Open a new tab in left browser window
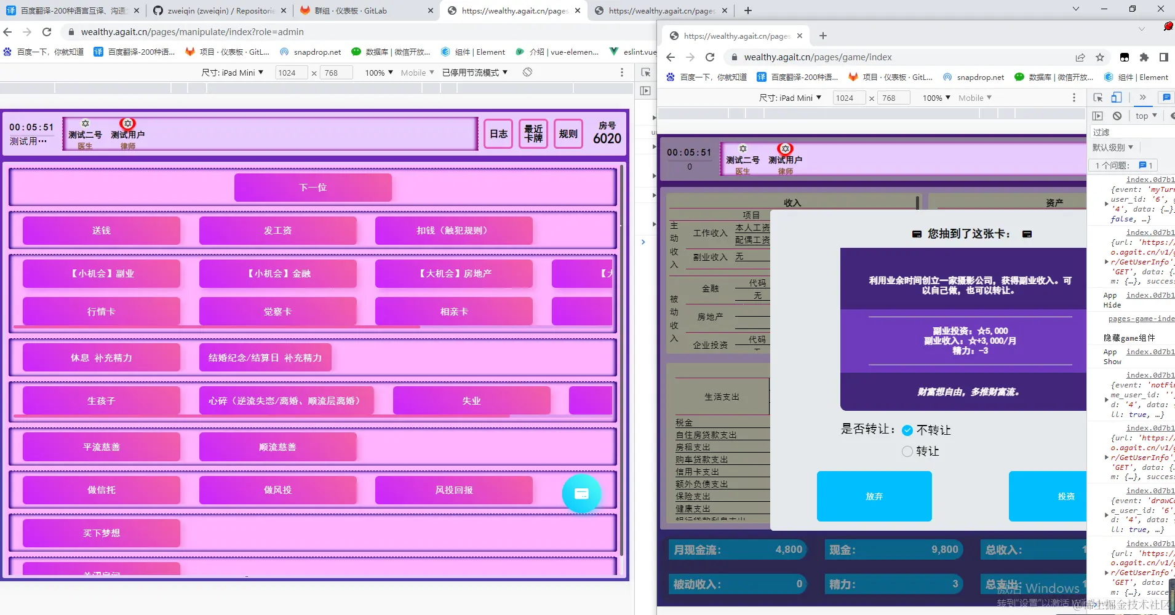 pyautogui.click(x=747, y=10)
